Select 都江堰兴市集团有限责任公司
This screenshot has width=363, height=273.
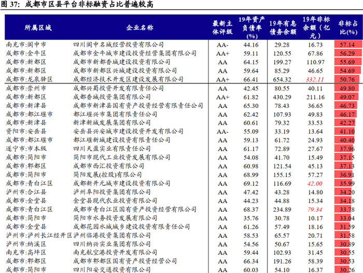point(115,114)
